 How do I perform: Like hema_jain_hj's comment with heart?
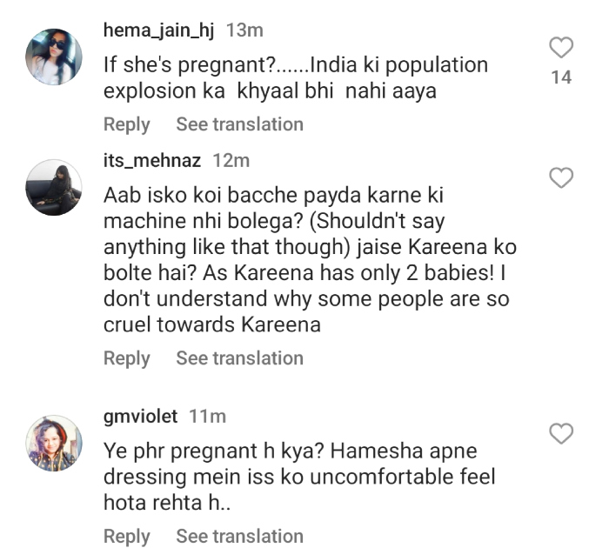[x=562, y=47]
